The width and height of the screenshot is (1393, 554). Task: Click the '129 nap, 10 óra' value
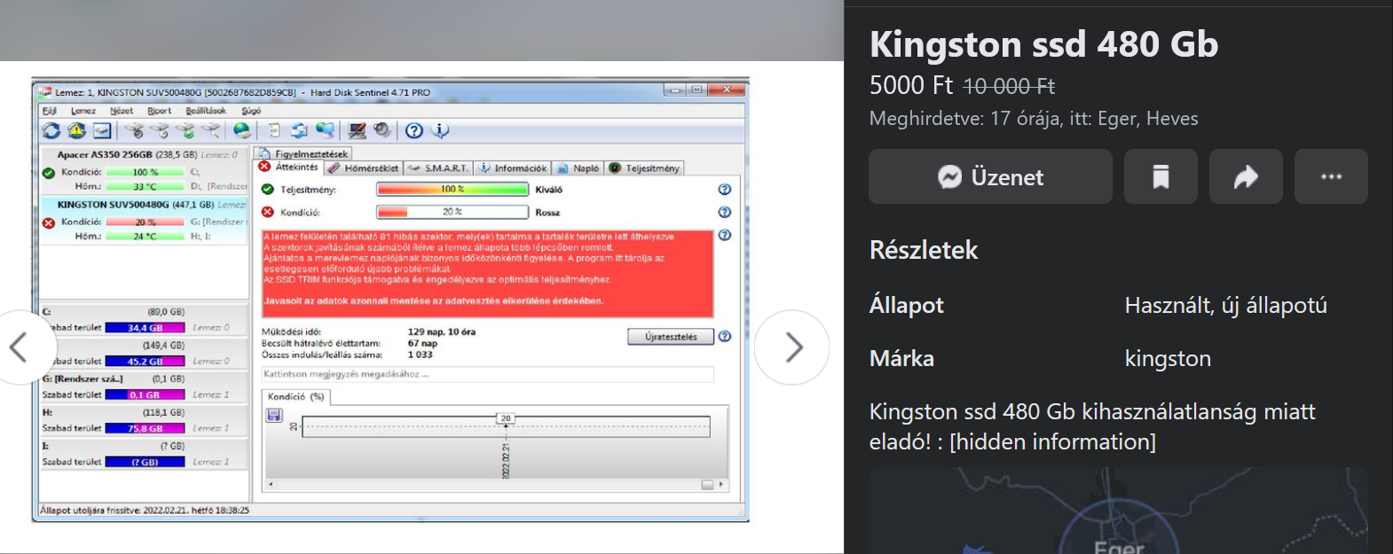[x=442, y=332]
